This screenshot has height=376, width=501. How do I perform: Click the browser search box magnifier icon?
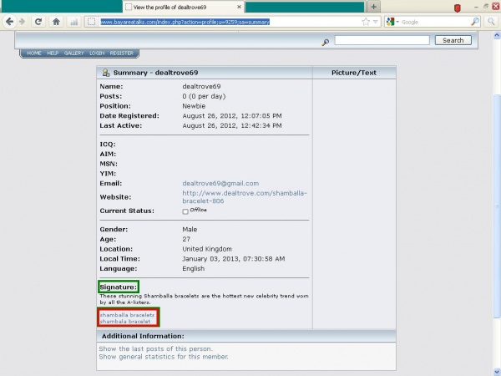[x=475, y=22]
